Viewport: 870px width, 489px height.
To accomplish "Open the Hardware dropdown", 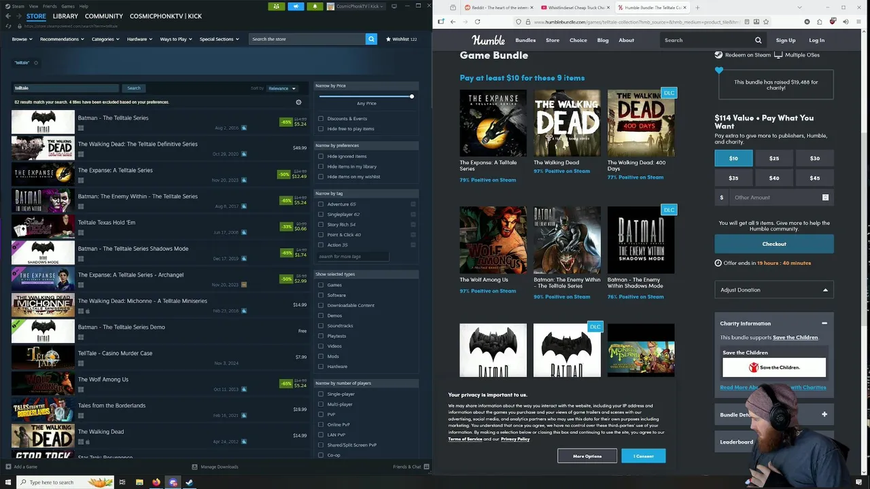I will click(139, 39).
